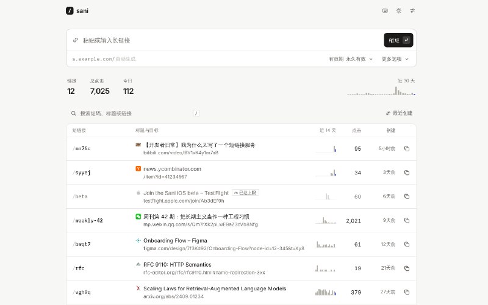Copy the /rfc short link
Screen dimensions: 488x305
(x=407, y=268)
